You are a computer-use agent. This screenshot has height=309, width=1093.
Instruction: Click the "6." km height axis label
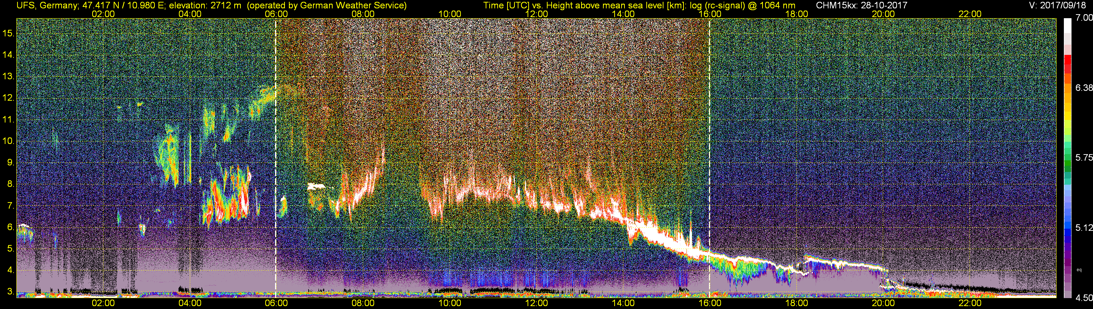10,227
